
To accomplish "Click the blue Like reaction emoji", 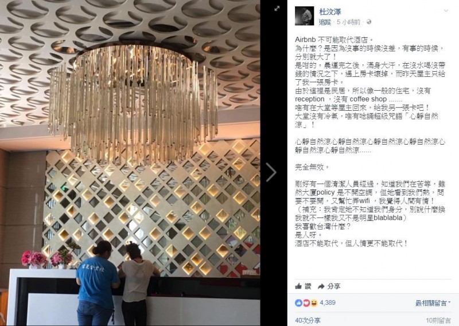I will [298, 303].
